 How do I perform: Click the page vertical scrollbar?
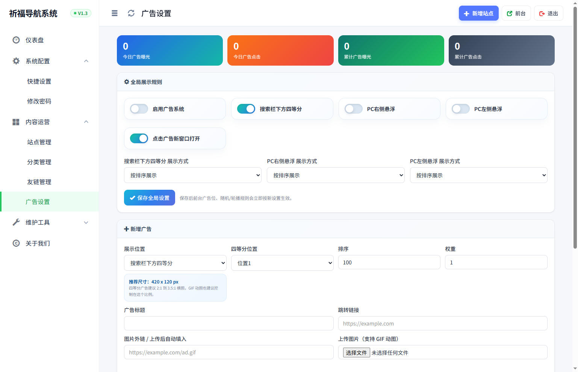click(575, 127)
